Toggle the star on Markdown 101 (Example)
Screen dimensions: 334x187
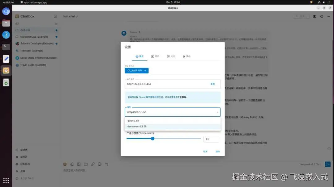[x=57, y=37]
